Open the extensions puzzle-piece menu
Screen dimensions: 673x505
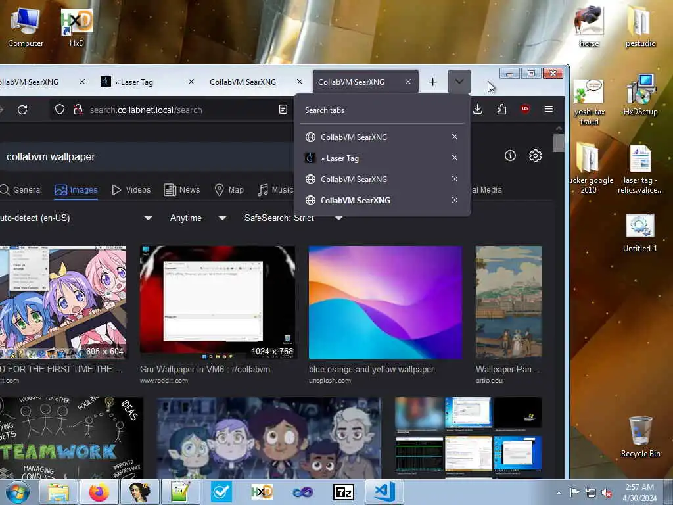[501, 110]
